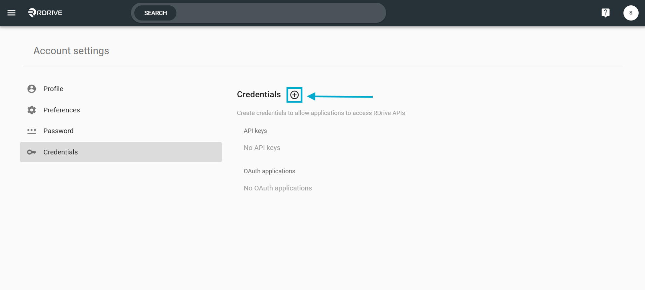Screen dimensions: 645x290
Task: Click the 'No OAuth applications' text
Action: [x=278, y=188]
